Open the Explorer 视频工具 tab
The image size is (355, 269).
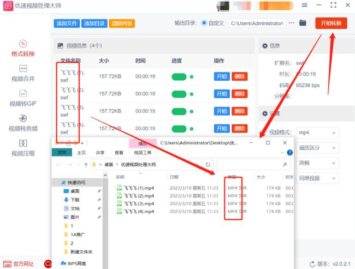click(143, 153)
